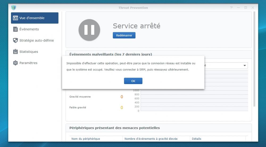The image size is (266, 147).
Task: Click the Vue d'ensemble card icon
Action: pyautogui.click(x=15, y=18)
